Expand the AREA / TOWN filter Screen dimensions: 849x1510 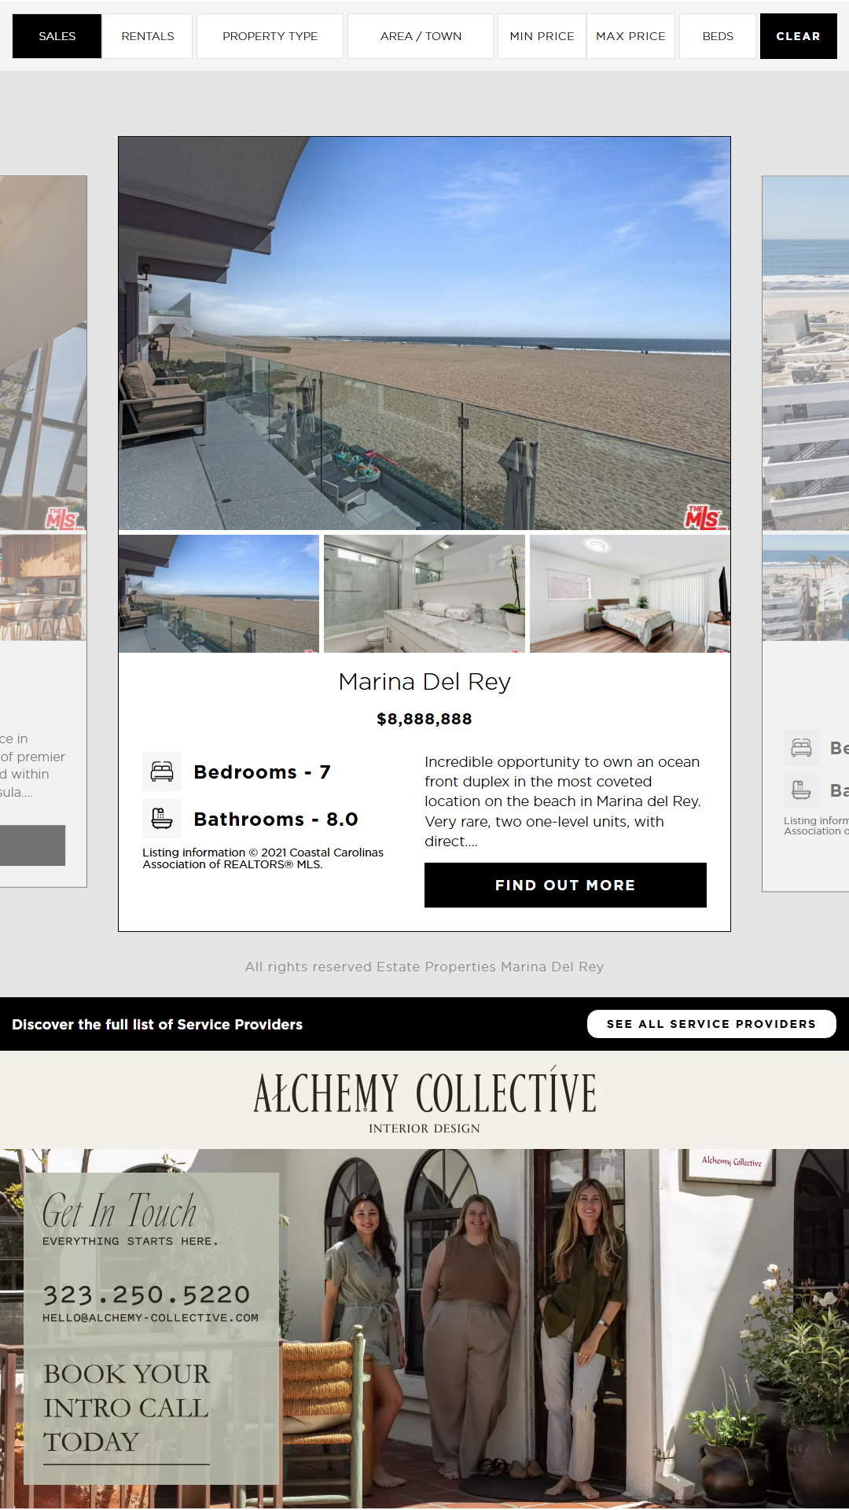(421, 36)
